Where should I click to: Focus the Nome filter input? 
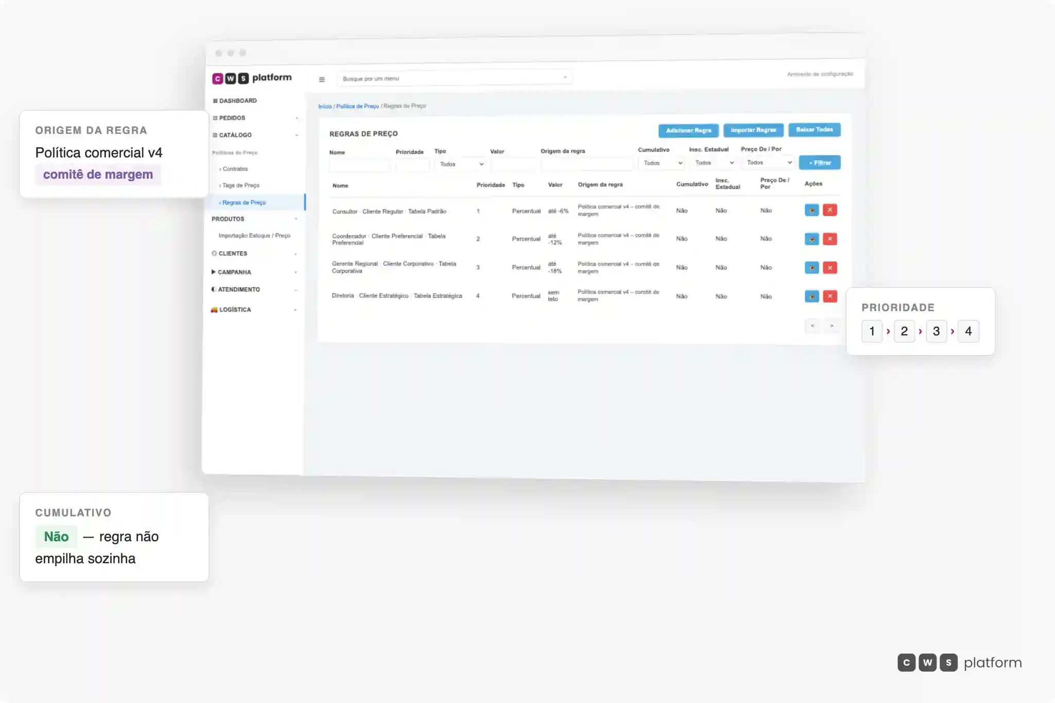(359, 165)
